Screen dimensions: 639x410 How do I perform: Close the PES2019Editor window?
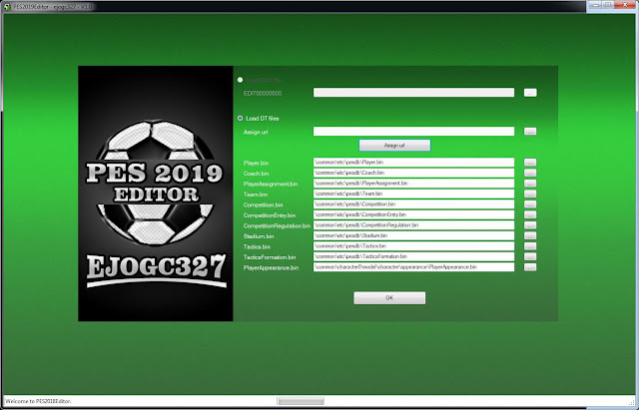pos(625,5)
